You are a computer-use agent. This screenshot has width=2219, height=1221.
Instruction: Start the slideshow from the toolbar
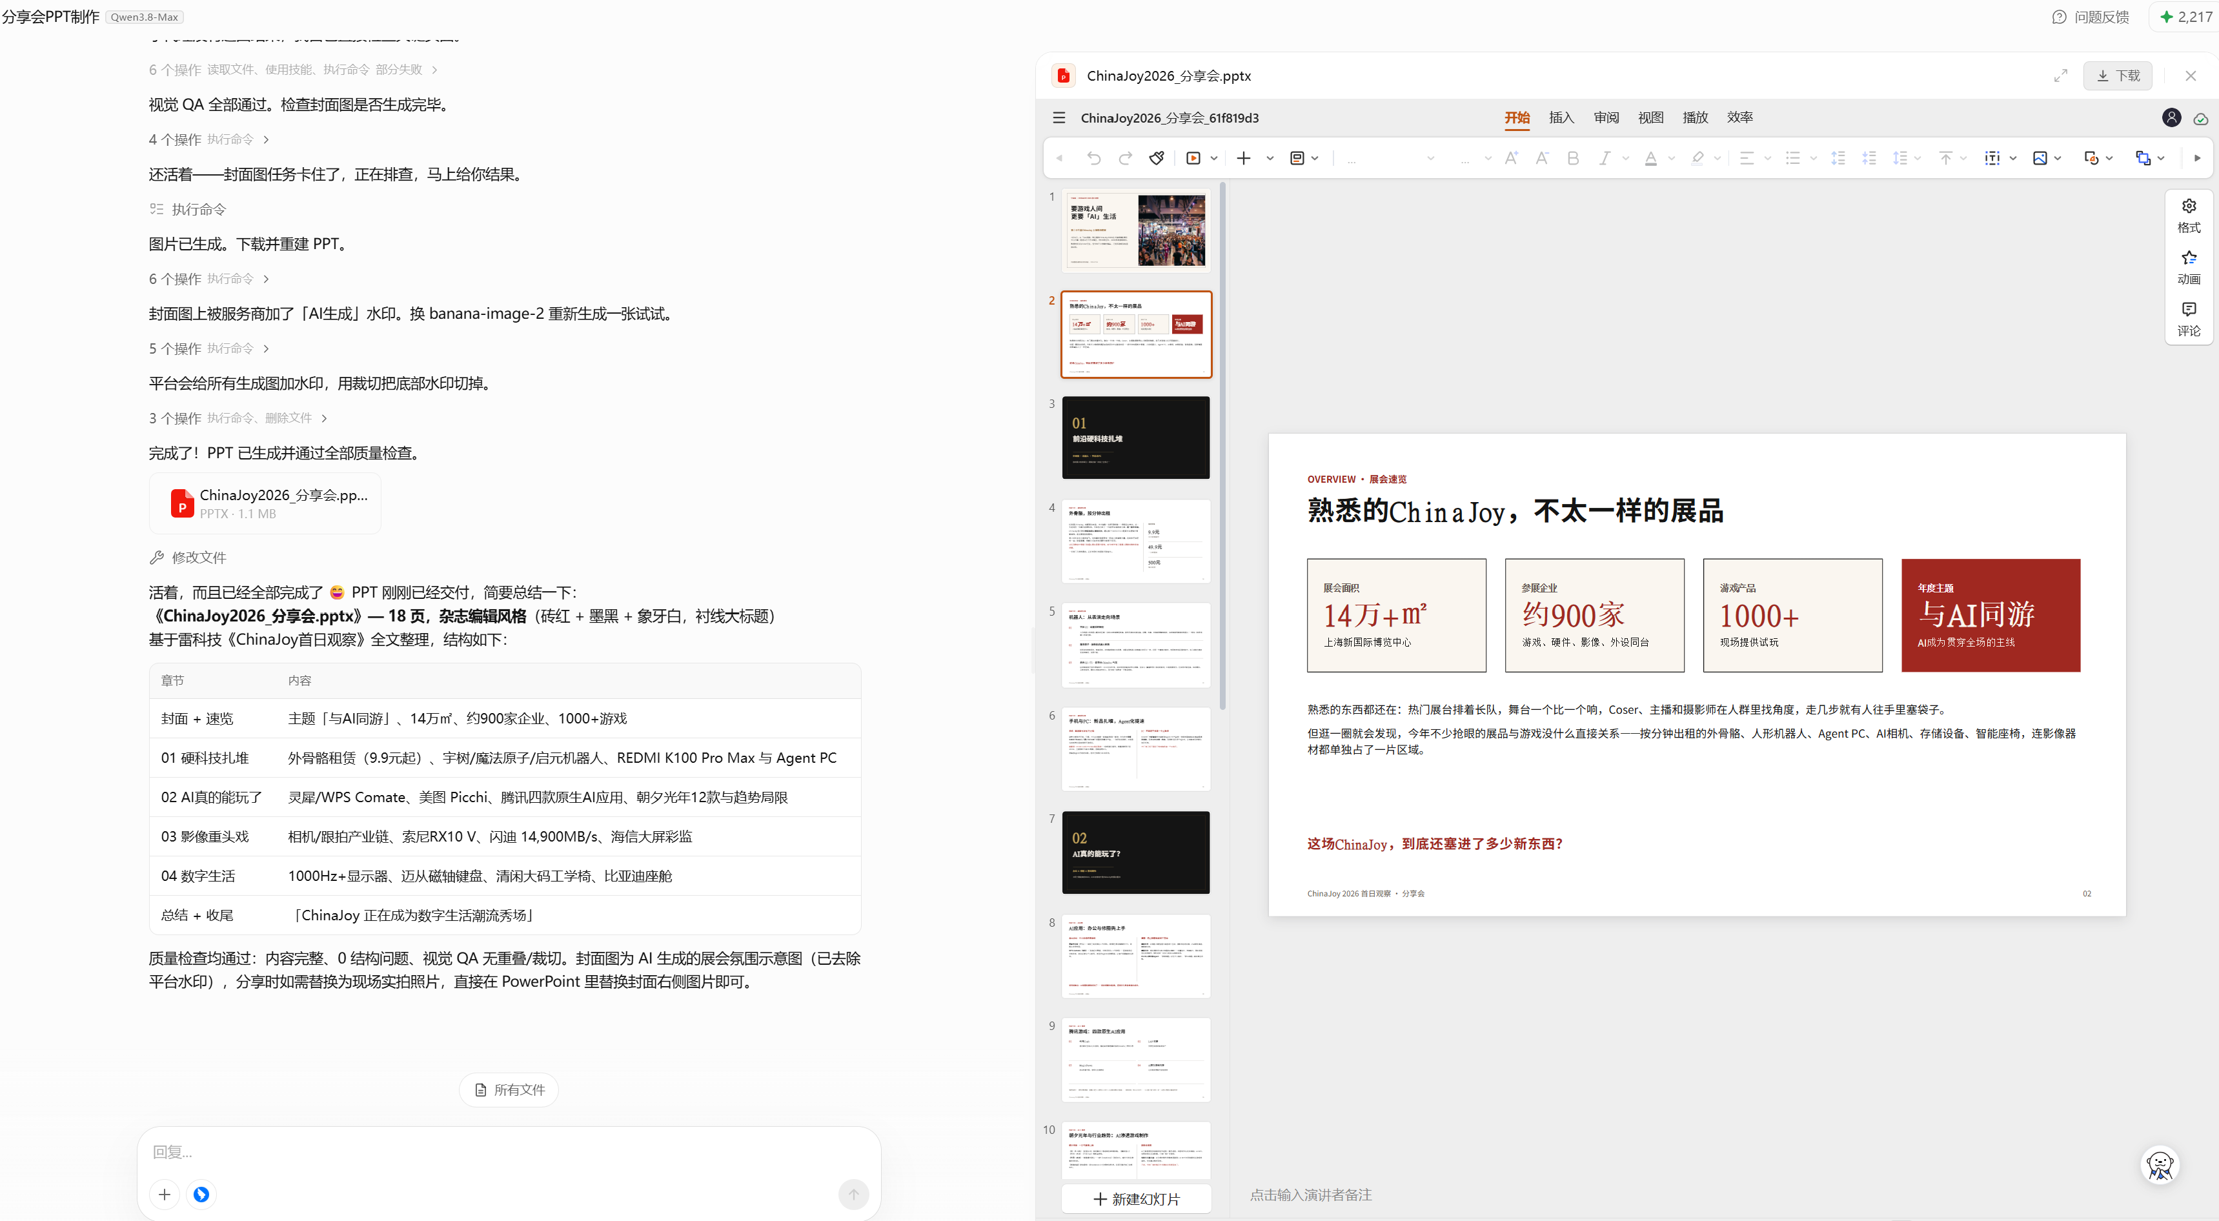pyautogui.click(x=1193, y=159)
